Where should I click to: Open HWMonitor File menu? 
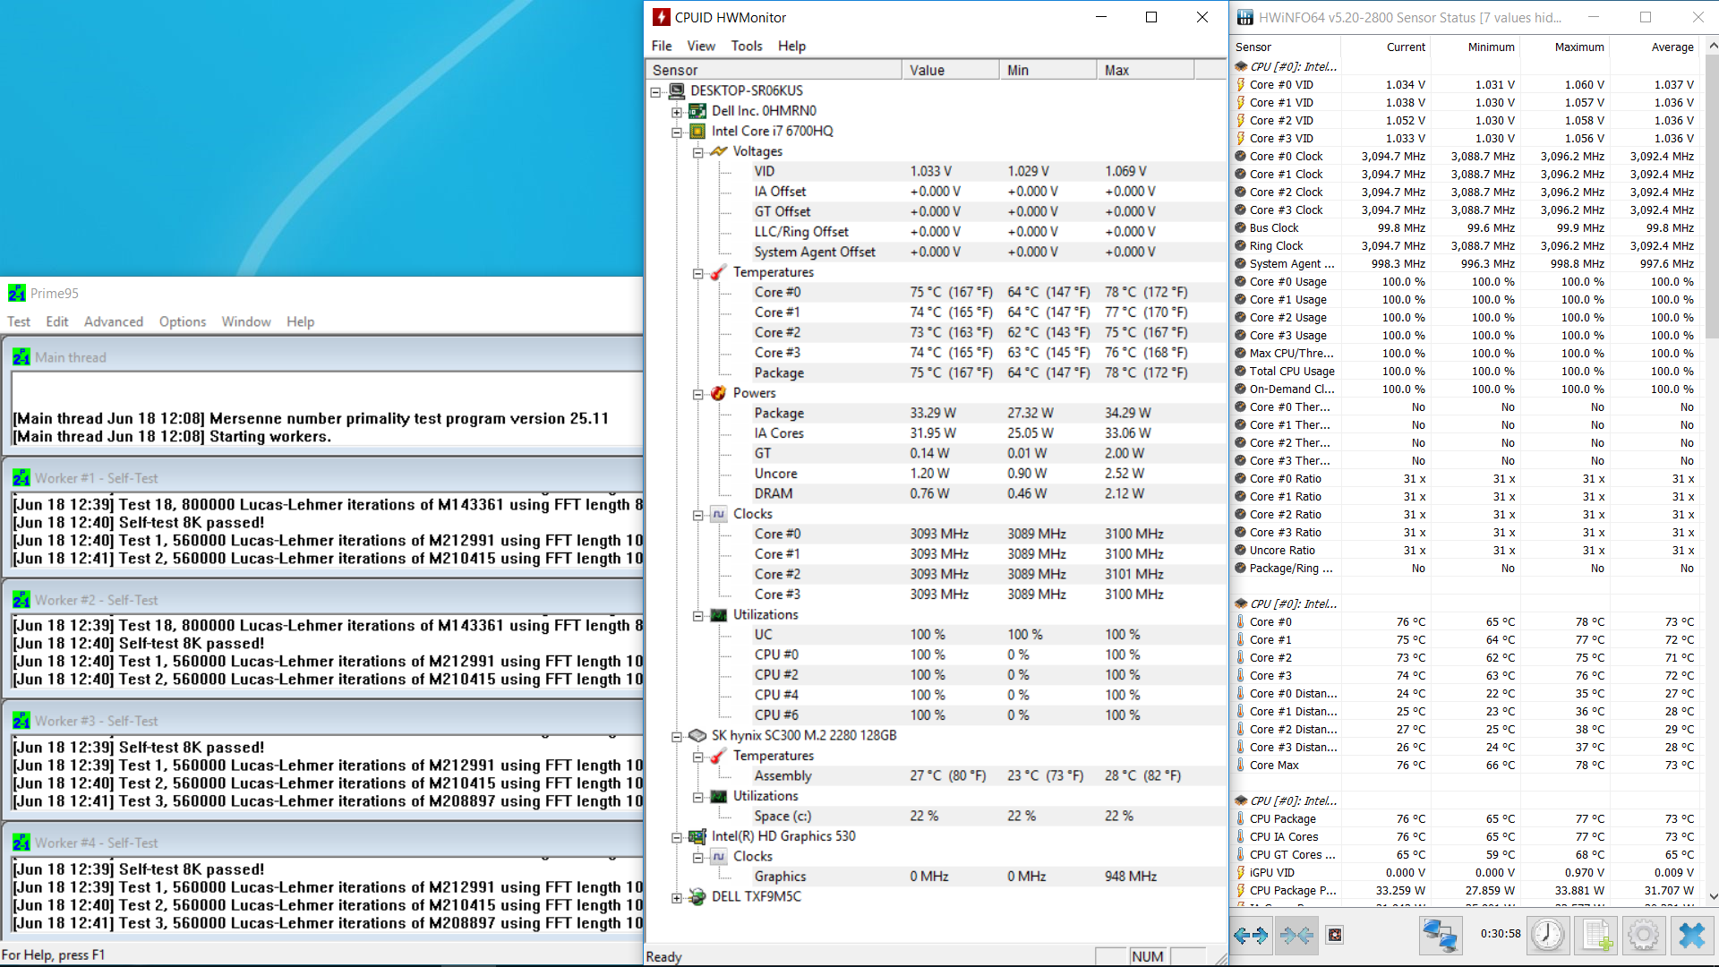(x=662, y=46)
